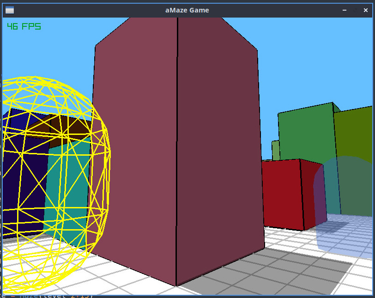Close the aMaze Game window

365,10
